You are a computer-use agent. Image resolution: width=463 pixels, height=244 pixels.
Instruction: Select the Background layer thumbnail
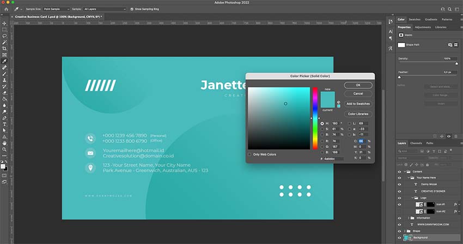[408, 237]
